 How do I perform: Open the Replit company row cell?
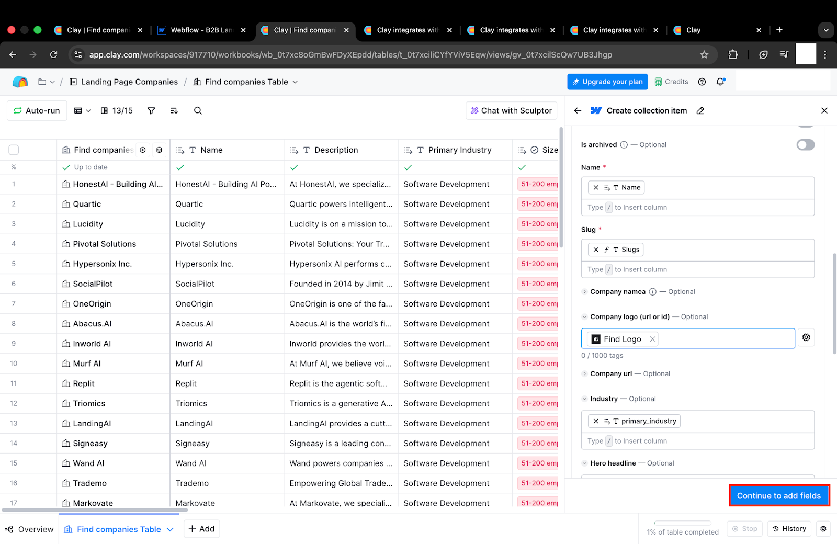pyautogui.click(x=113, y=383)
